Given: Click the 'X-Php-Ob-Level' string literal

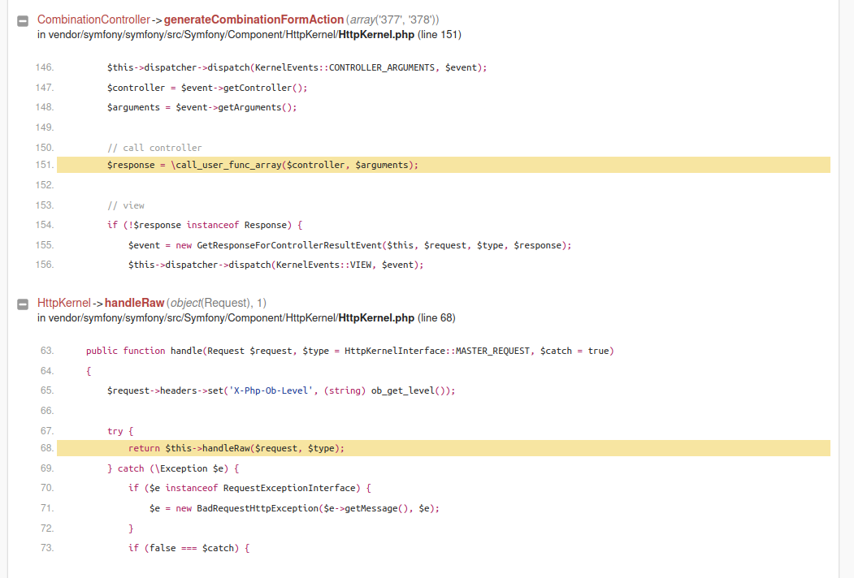Looking at the screenshot, I should pos(271,390).
